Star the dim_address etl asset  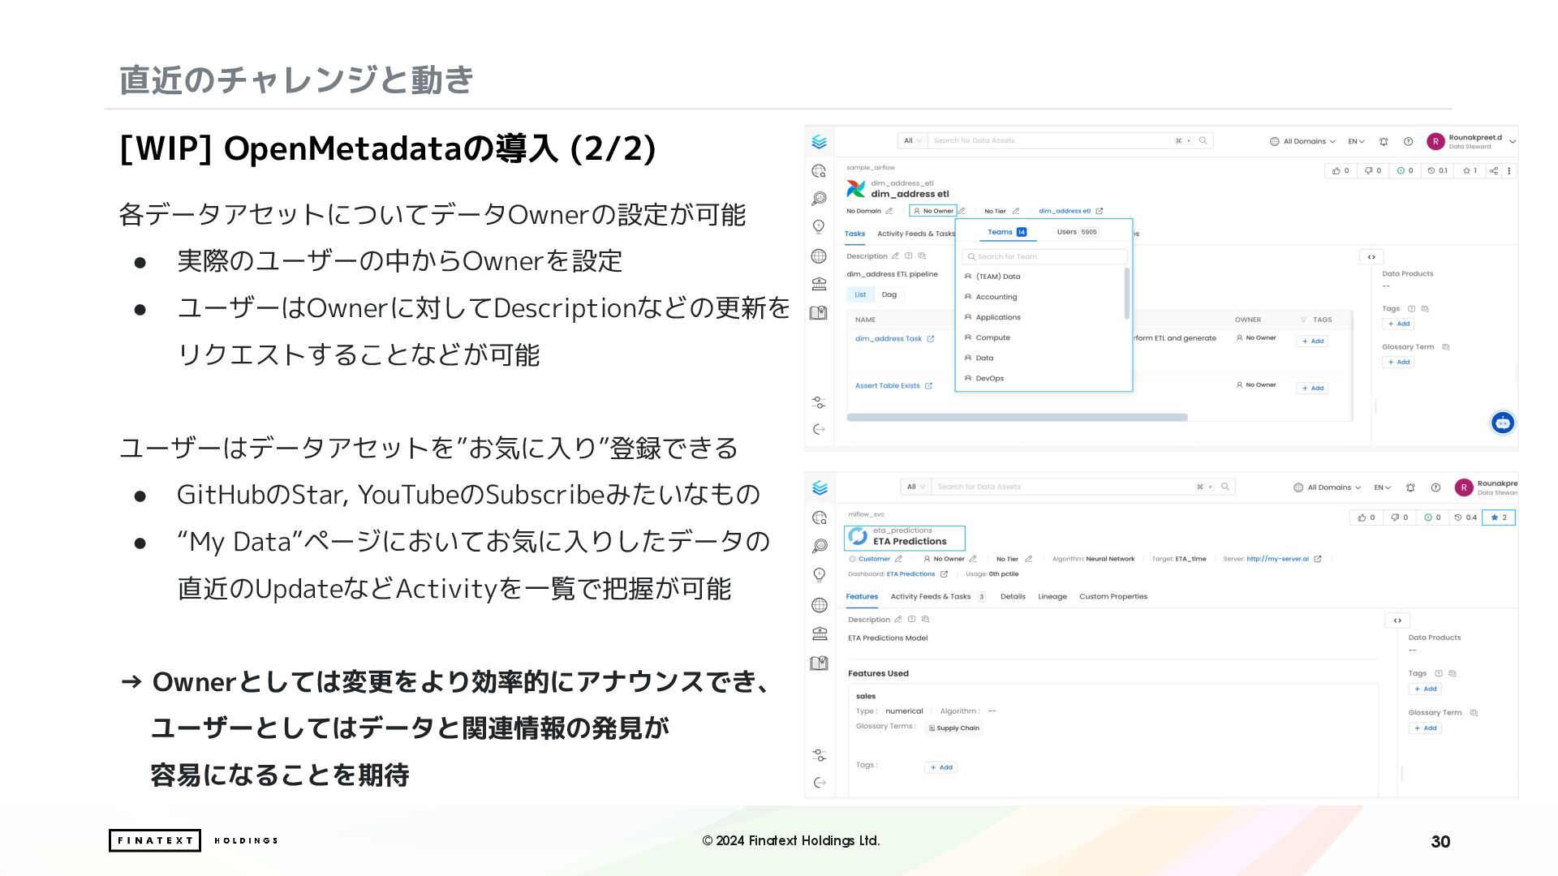point(1470,171)
